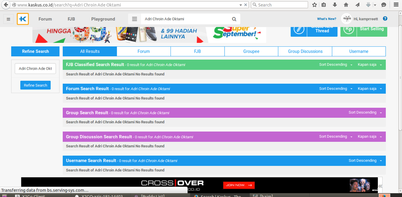The image size is (402, 197).
Task: Open the Kaskus sidebar hamburger beside the logo
Action: pos(8,19)
